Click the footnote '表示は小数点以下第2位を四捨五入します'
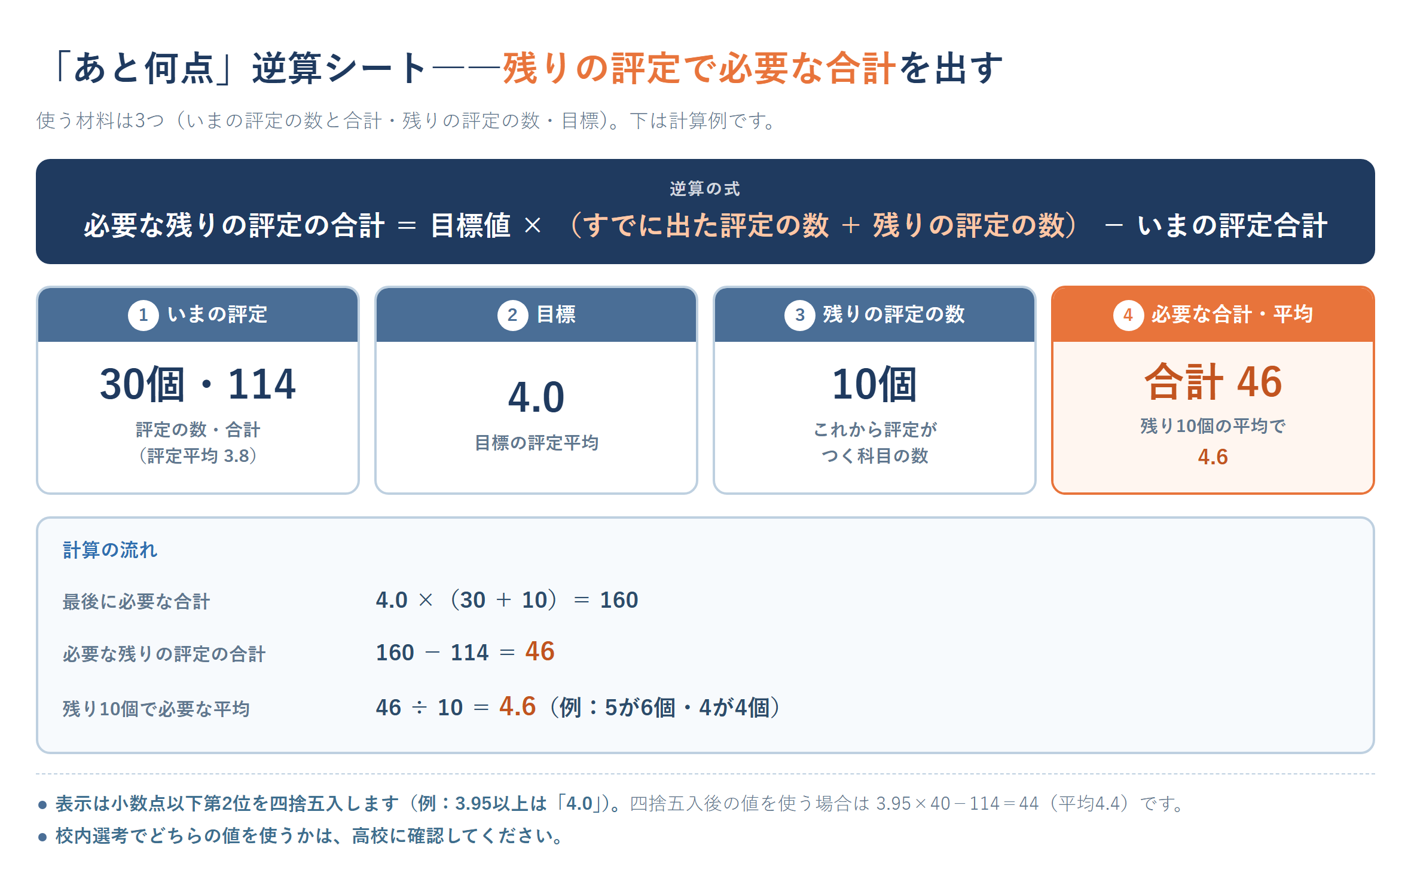Image resolution: width=1411 pixels, height=888 pixels. [x=227, y=804]
